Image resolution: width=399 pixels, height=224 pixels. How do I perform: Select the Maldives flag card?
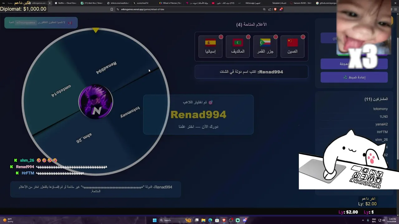[238, 46]
